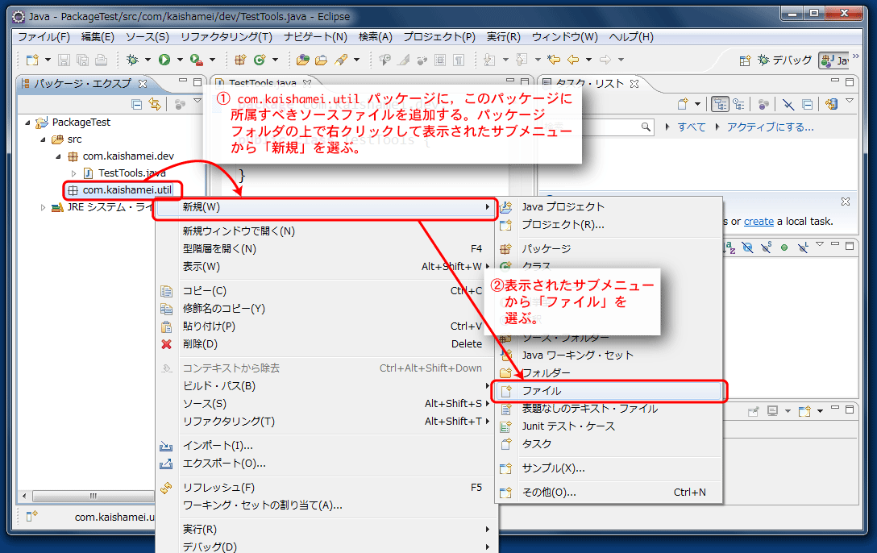Collapse the com.kaishamei.dev package node

coord(58,156)
